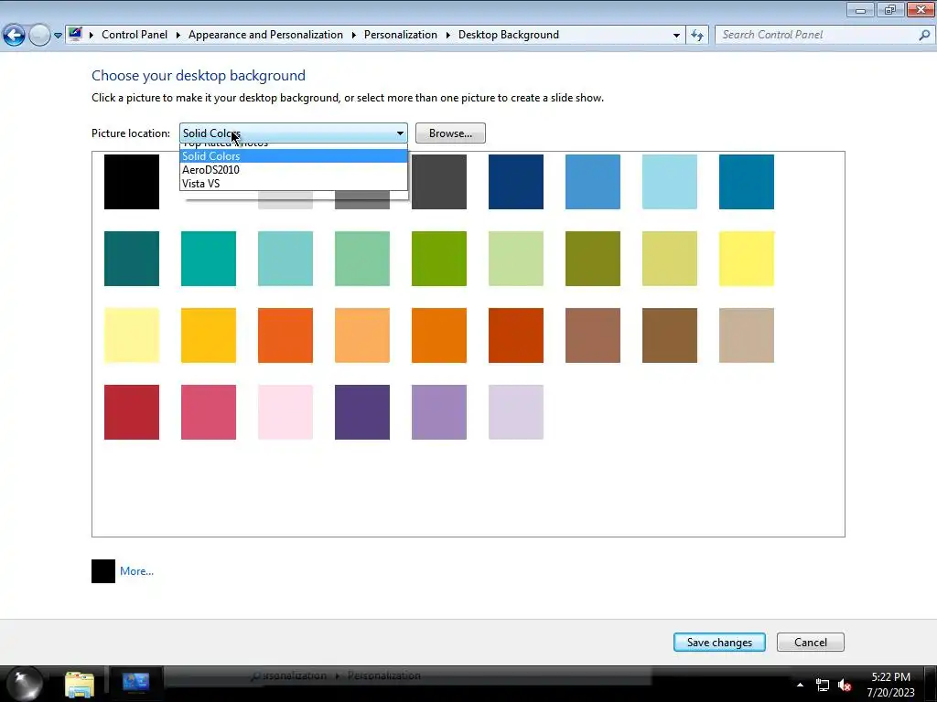
Task: Select the dark brown swatch
Action: pos(669,335)
